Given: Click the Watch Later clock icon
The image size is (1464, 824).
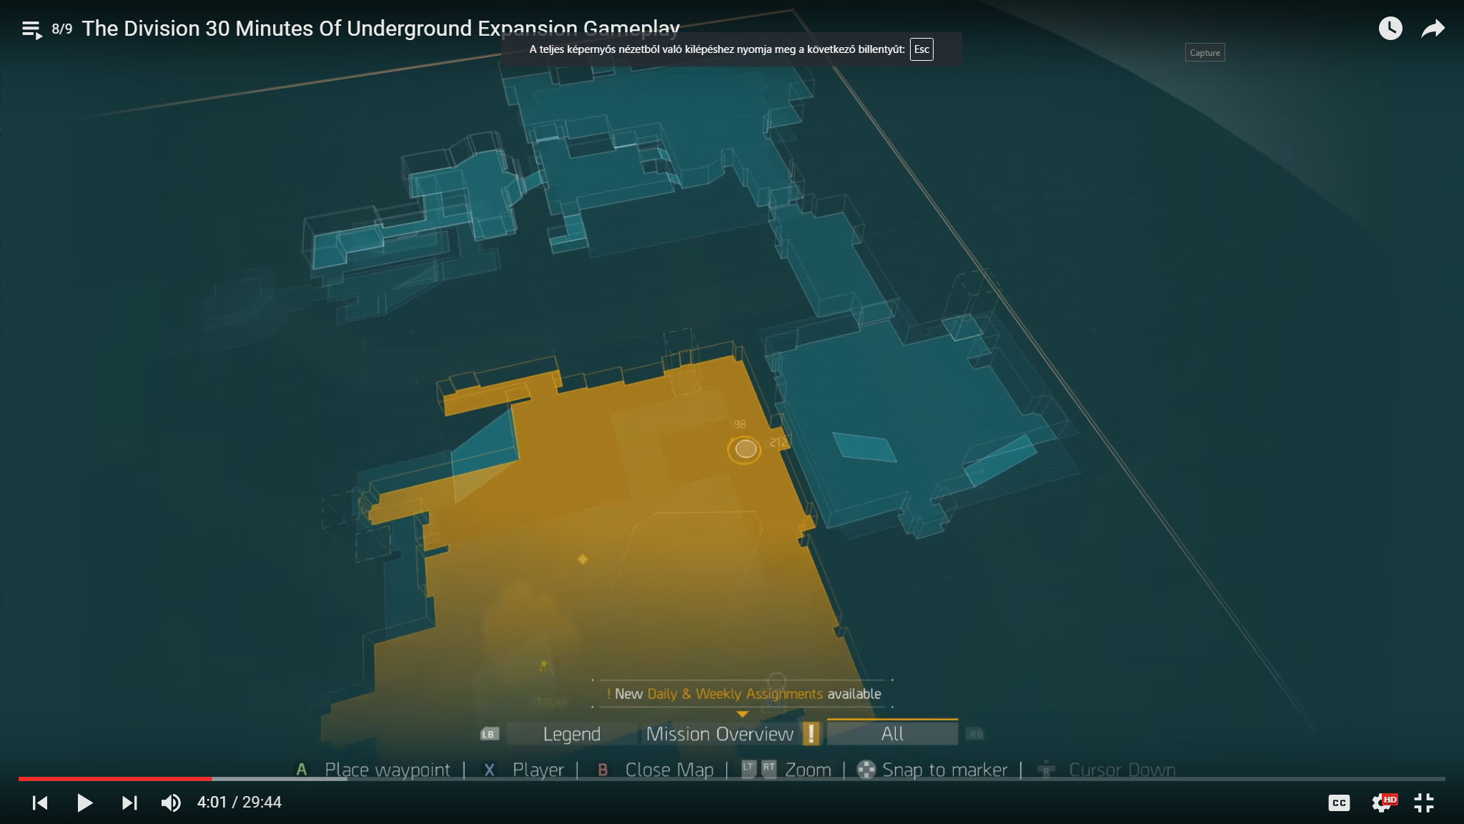Looking at the screenshot, I should click(x=1390, y=29).
